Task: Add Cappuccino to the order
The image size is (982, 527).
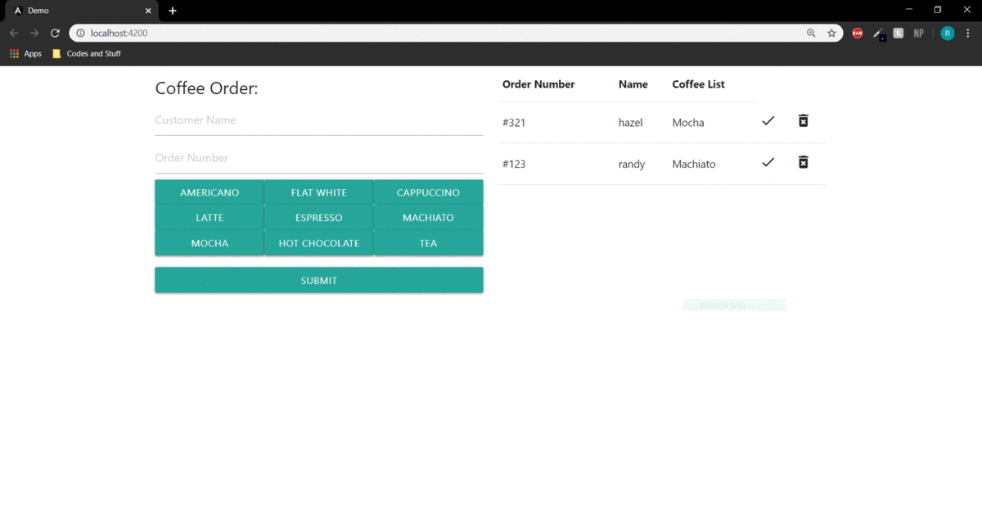Action: tap(428, 192)
